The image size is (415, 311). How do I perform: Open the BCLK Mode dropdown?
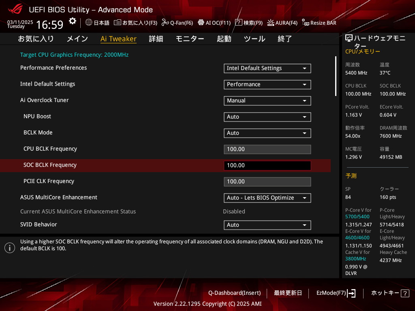click(267, 133)
